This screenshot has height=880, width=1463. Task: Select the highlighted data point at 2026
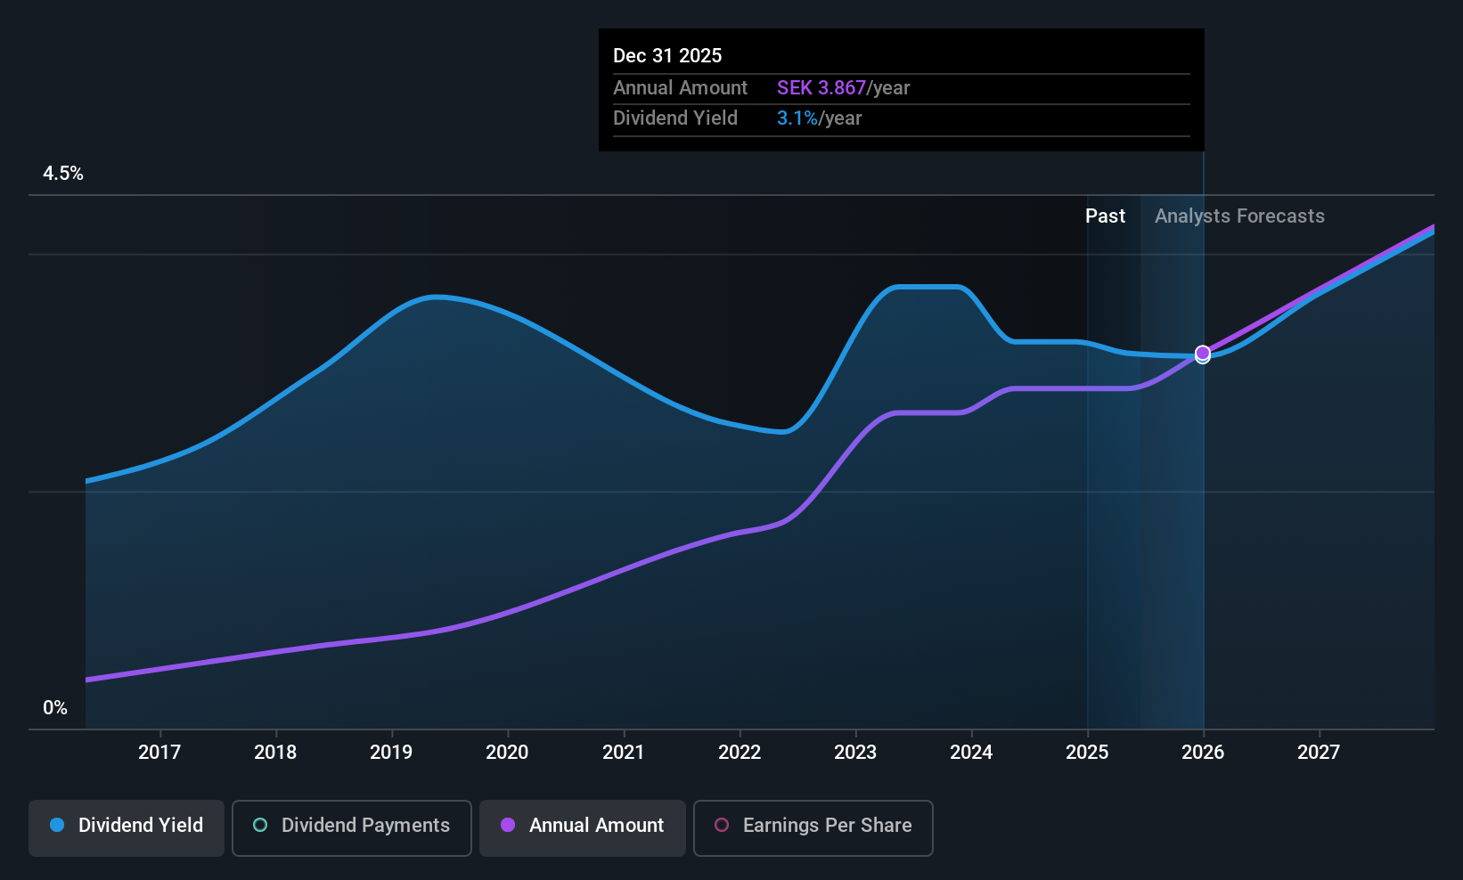[x=1203, y=354]
